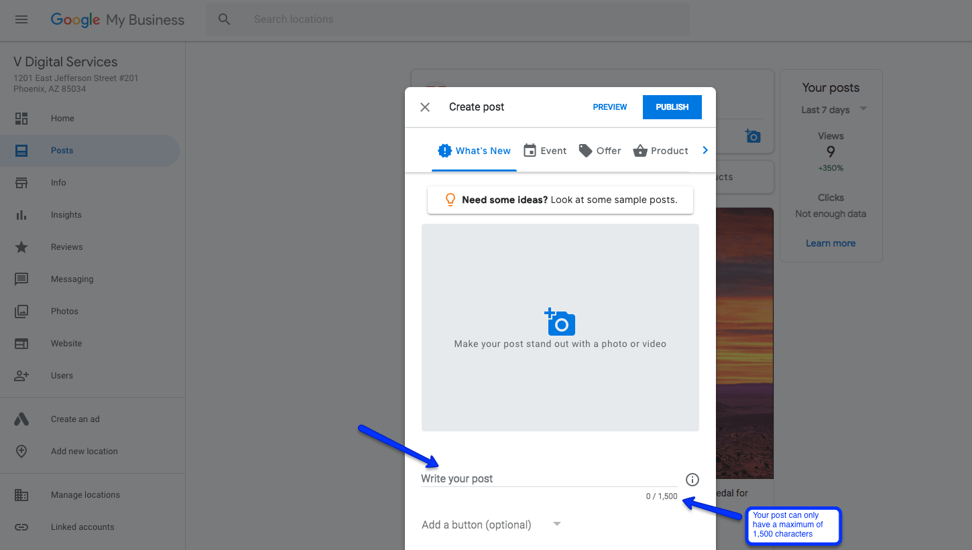Click the post info circle icon

click(x=692, y=480)
